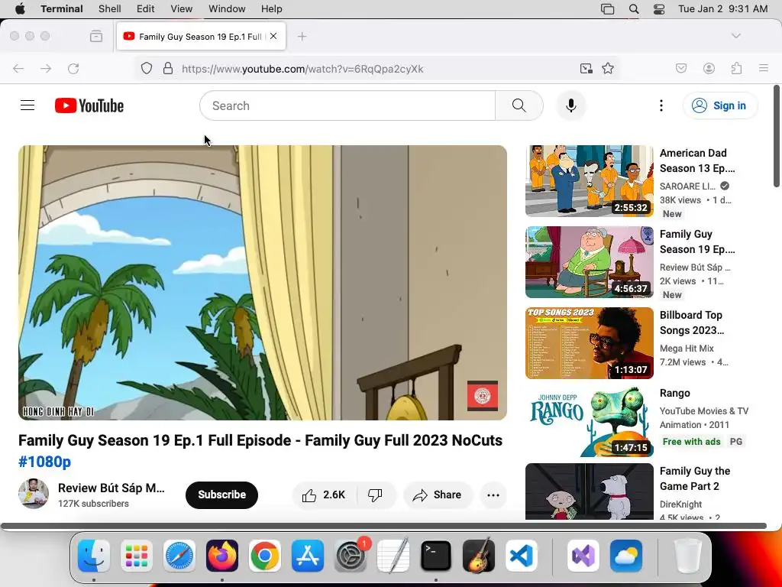Screen dimensions: 782x587
Task: Open Google Chrome from the Dock
Action: click(264, 556)
